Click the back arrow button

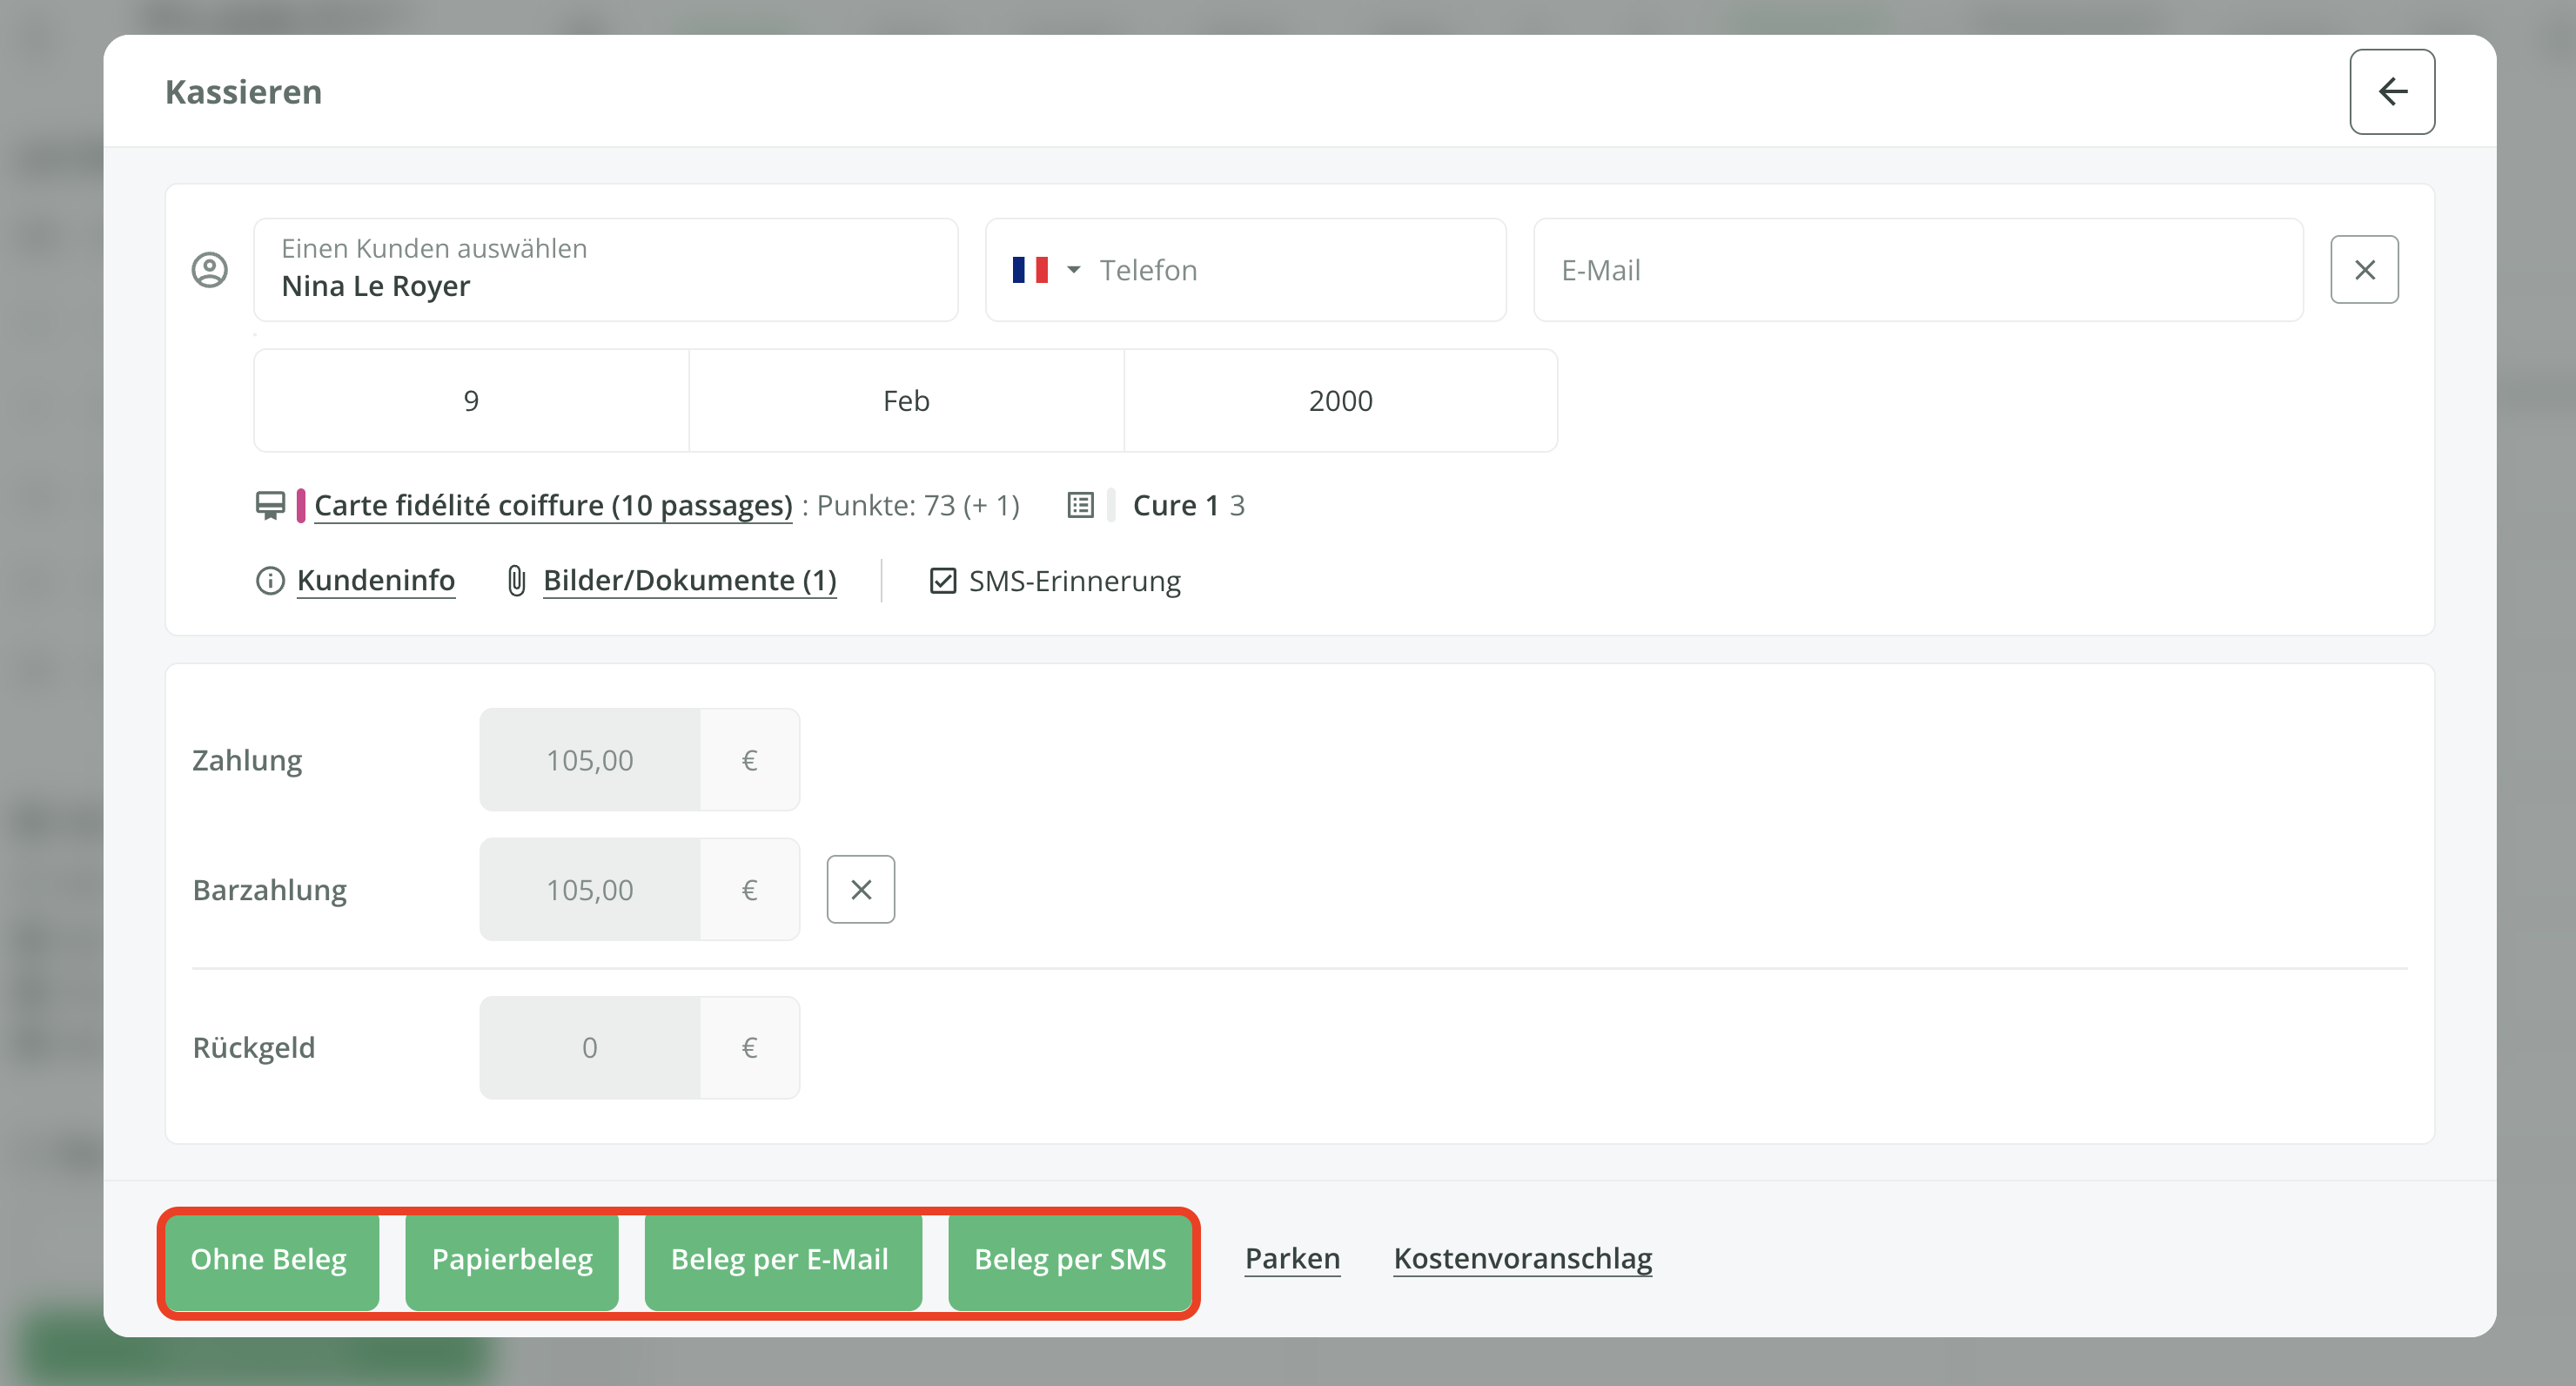[x=2391, y=91]
